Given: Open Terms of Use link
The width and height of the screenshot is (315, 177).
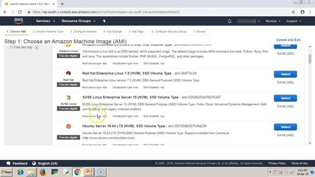Looking at the screenshot, I should pyautogui.click(x=299, y=163).
